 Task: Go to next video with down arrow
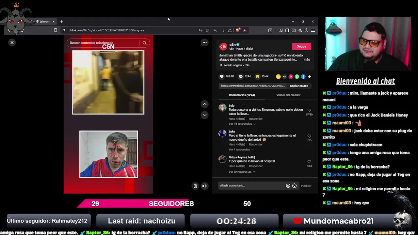coord(204,115)
